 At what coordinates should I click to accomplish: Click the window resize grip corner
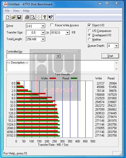tap(120, 154)
